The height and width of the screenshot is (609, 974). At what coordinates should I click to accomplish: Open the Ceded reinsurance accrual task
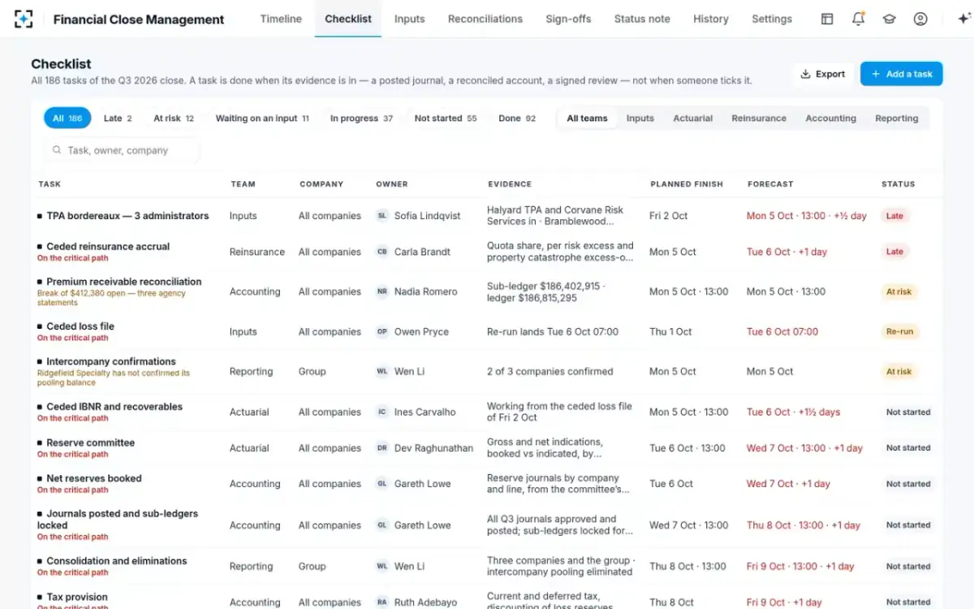108,246
